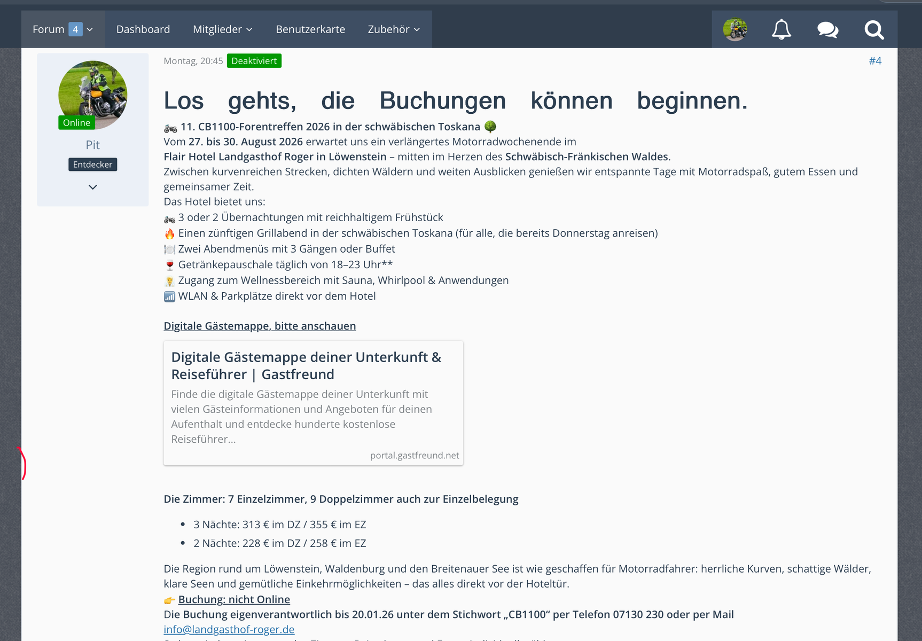Click the info@landgasthof-roger.de email link
This screenshot has width=922, height=641.
pyautogui.click(x=229, y=629)
